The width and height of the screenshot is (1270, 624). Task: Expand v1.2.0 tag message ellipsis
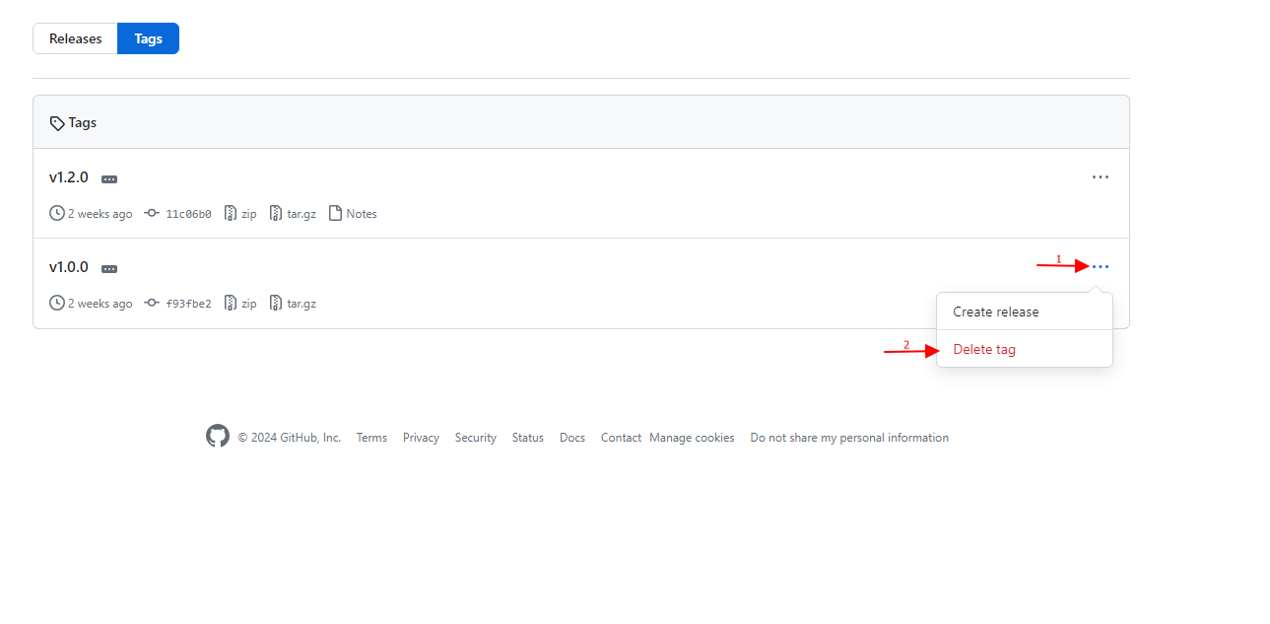coord(109,179)
